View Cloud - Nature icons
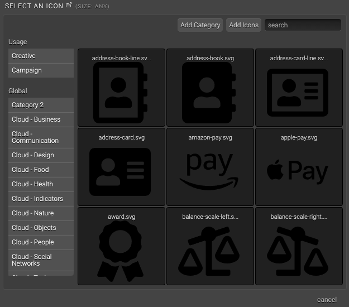This screenshot has height=307, width=349. (x=41, y=213)
